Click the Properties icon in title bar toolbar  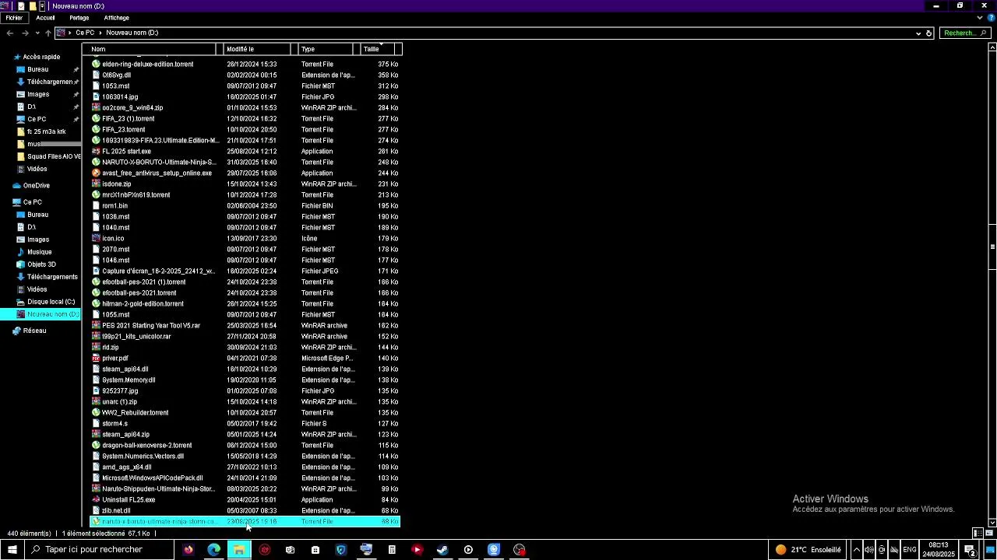point(22,5)
